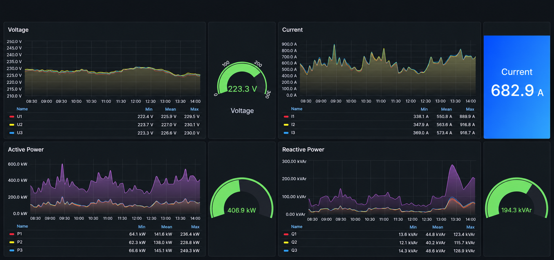Screen dimensions: 554x260
Task: Toggle Q2 series in Reactive Power legend
Action: tap(294, 242)
